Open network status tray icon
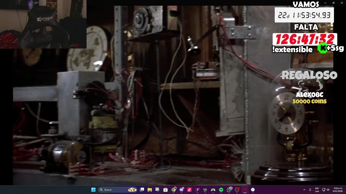The image size is (346, 194). click(323, 190)
